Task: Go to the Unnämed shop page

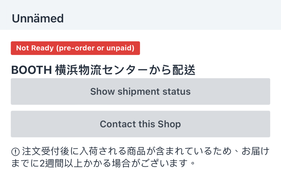Action: (38, 18)
